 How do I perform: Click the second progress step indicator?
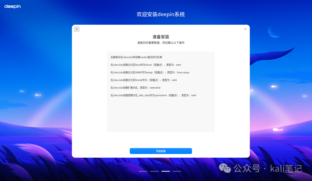(x=154, y=171)
